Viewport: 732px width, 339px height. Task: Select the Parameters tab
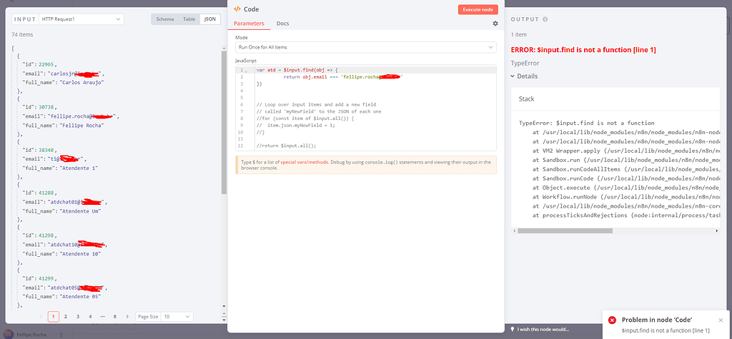point(249,24)
